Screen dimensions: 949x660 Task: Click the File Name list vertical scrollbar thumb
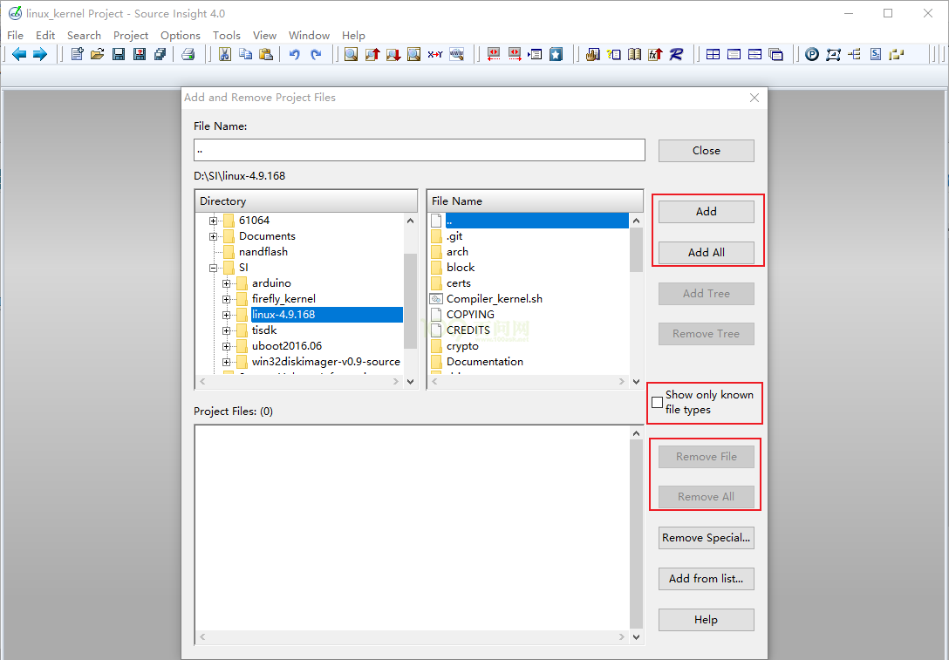636,250
